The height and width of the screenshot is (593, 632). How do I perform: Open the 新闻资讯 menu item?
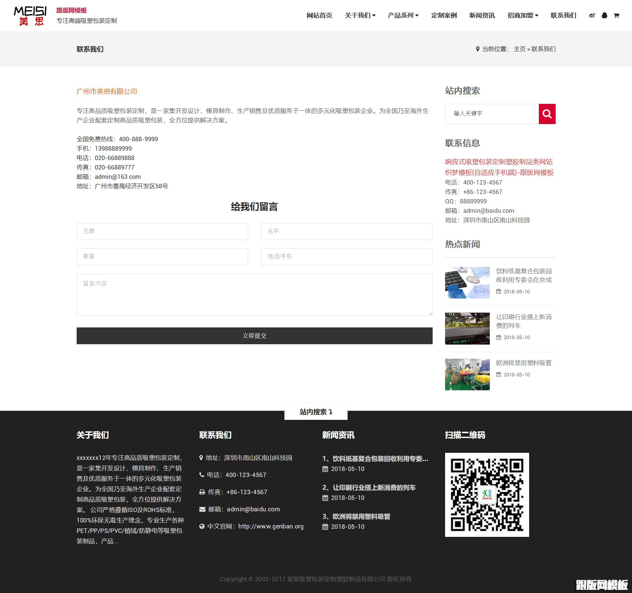coord(482,15)
